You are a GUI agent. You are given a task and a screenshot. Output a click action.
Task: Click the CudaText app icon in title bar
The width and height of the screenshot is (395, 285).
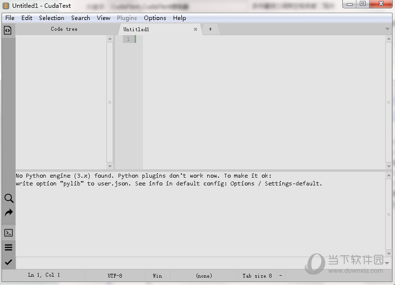click(x=6, y=5)
